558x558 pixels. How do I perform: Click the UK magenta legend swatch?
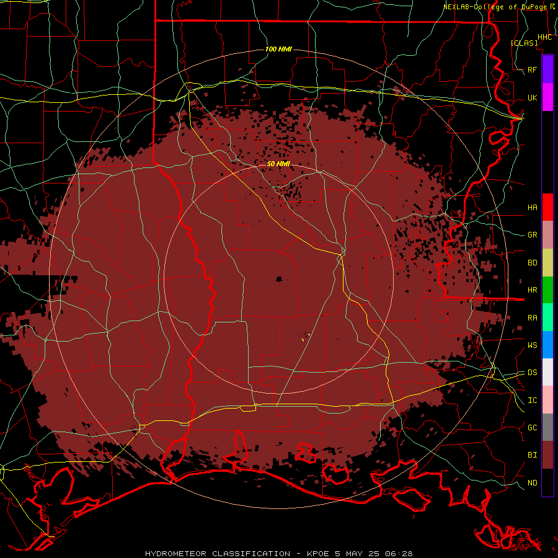pos(547,97)
